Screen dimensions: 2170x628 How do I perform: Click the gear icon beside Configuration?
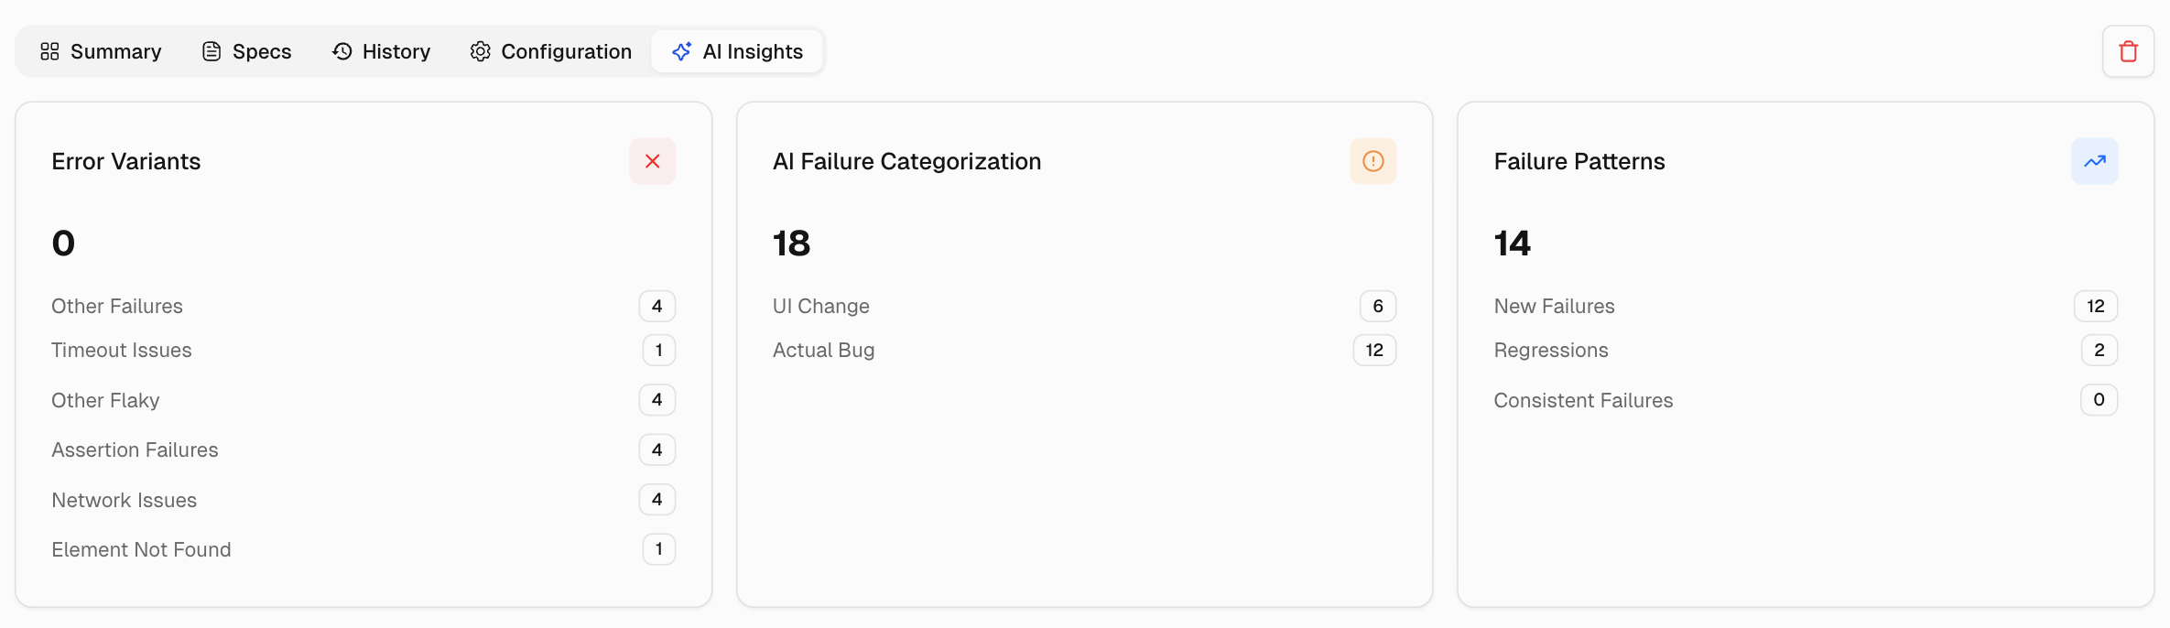pyautogui.click(x=480, y=51)
